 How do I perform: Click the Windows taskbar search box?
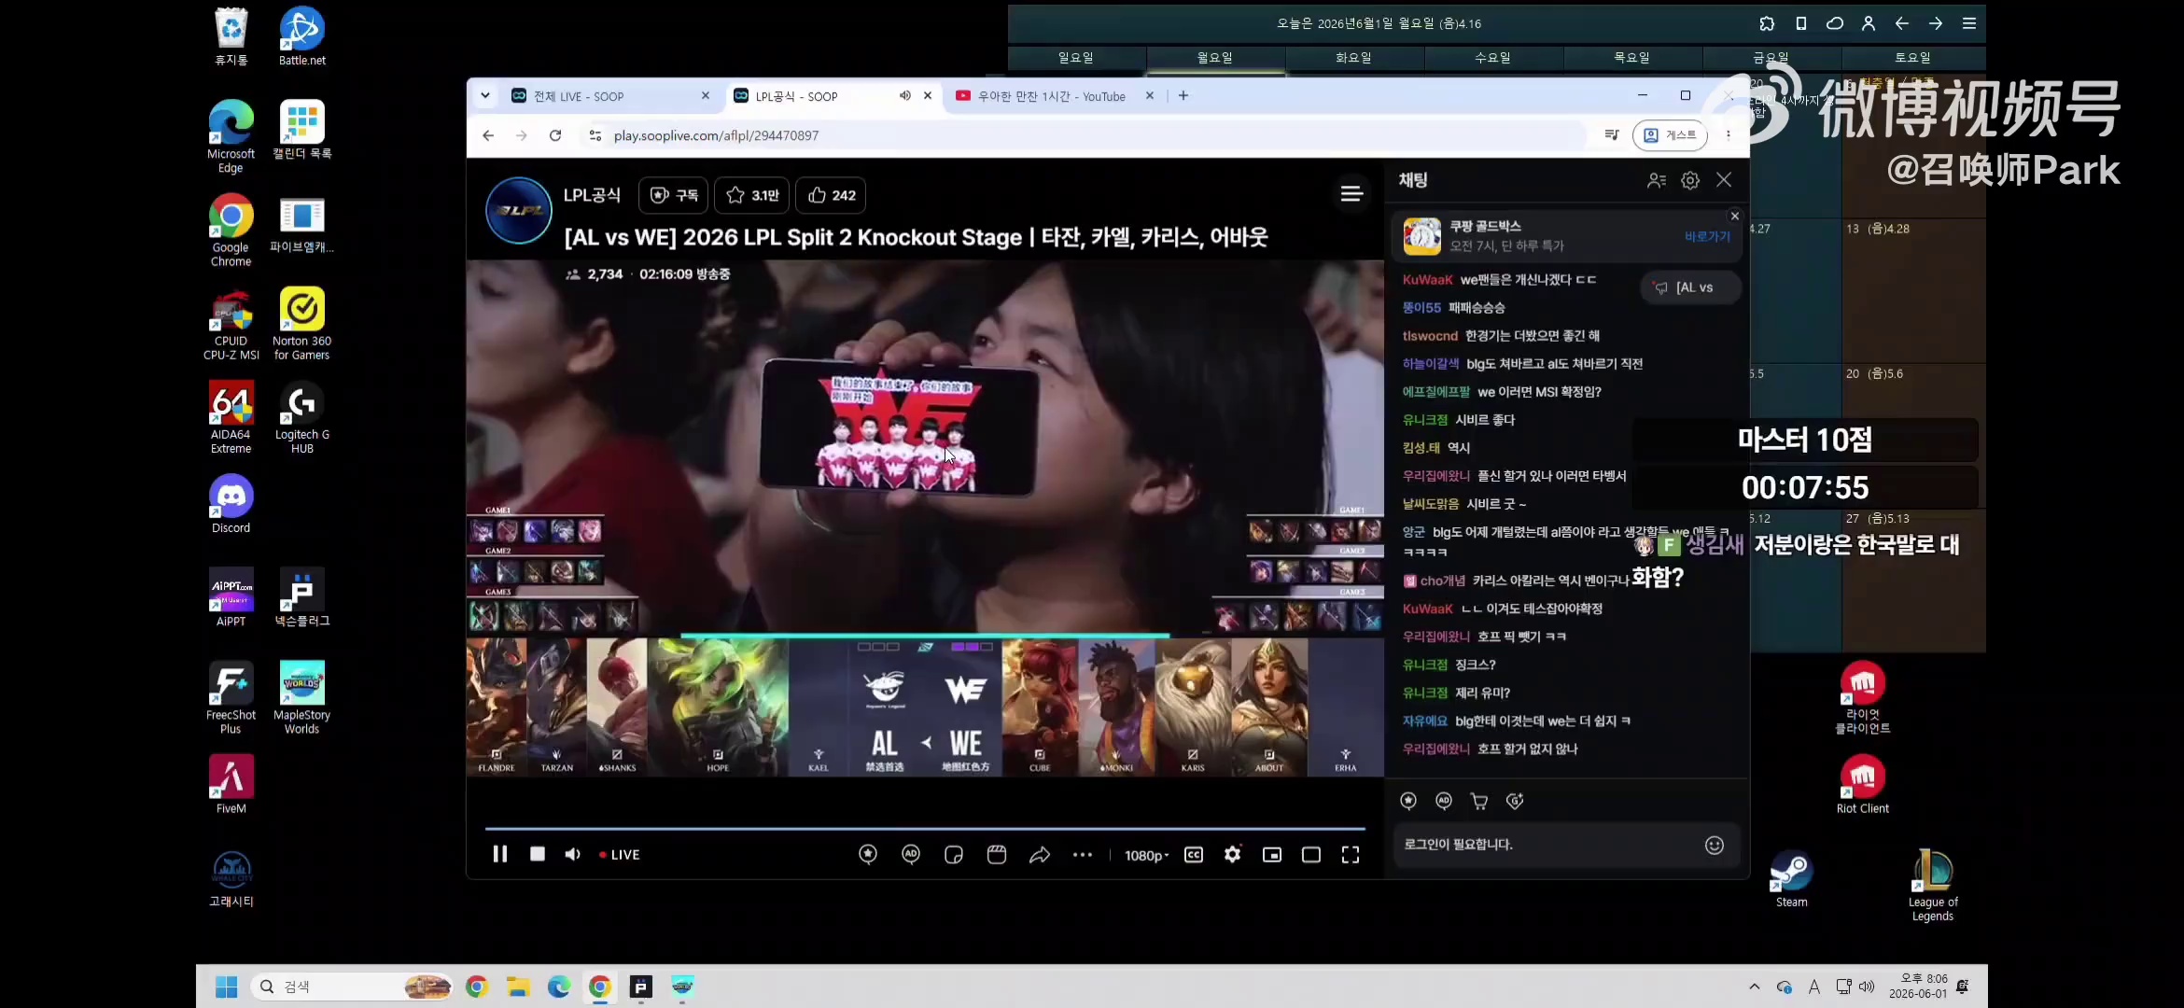click(x=353, y=987)
